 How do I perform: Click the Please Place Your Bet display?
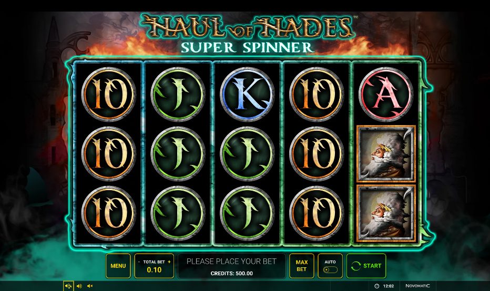pyautogui.click(x=231, y=266)
